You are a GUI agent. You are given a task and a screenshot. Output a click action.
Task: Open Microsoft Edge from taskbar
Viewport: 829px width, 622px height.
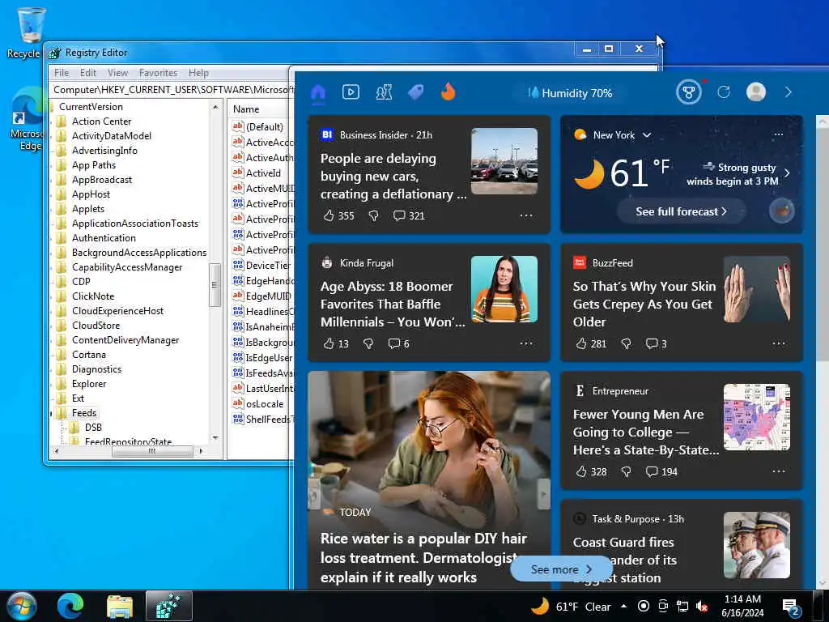[x=70, y=606]
